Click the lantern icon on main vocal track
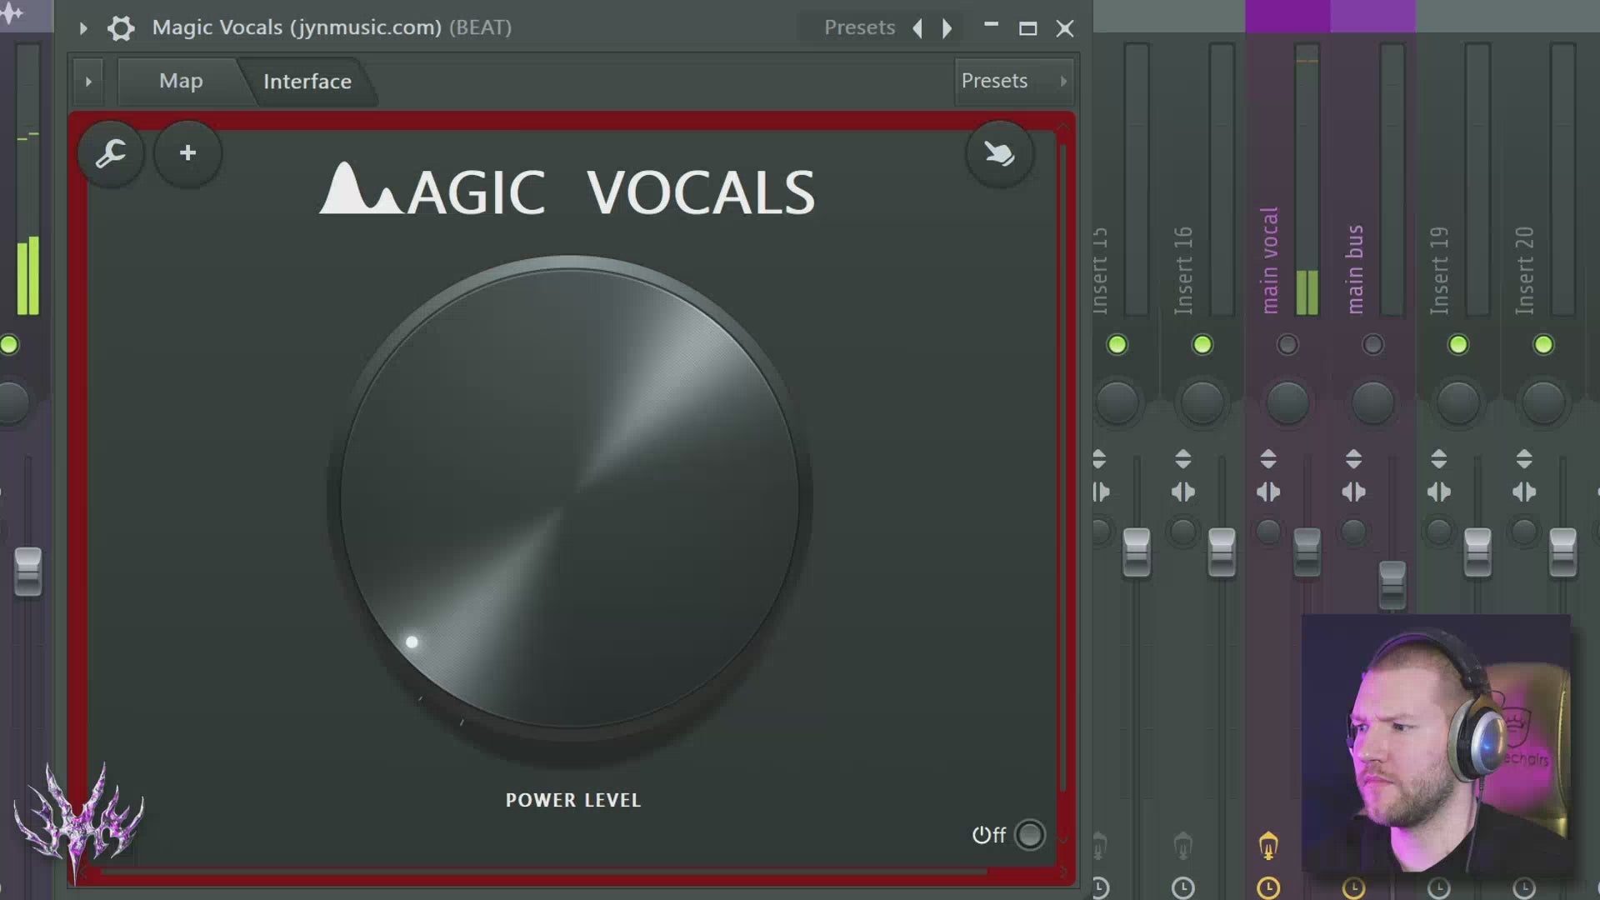This screenshot has height=900, width=1600. (x=1267, y=845)
